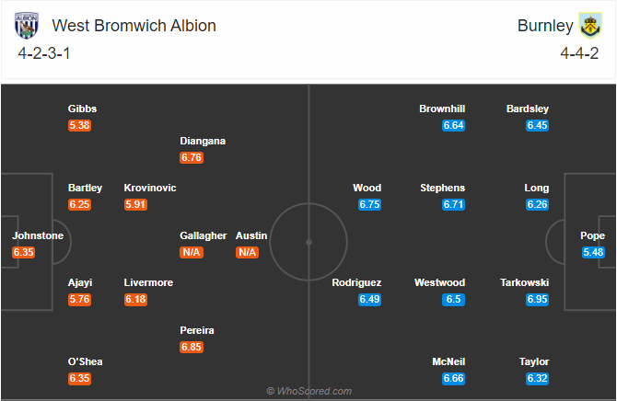Click player name Johnstone
Screen dimensions: 617x401
38,235
